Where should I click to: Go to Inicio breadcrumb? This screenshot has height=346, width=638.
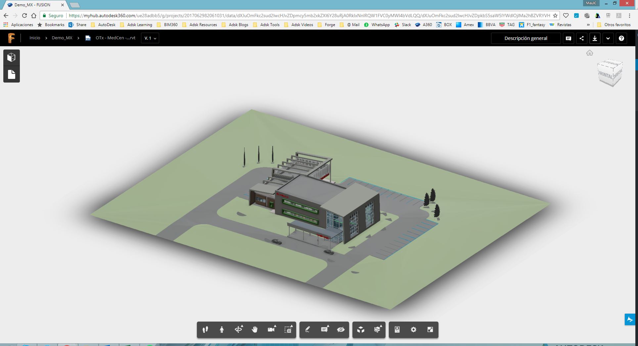point(35,38)
